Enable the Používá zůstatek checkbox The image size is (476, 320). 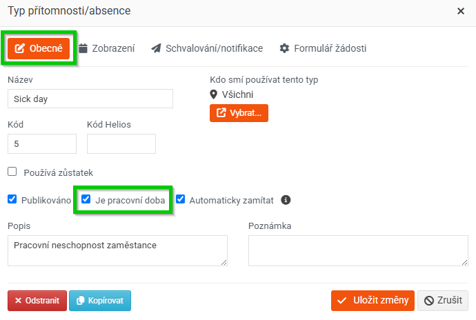(12, 172)
